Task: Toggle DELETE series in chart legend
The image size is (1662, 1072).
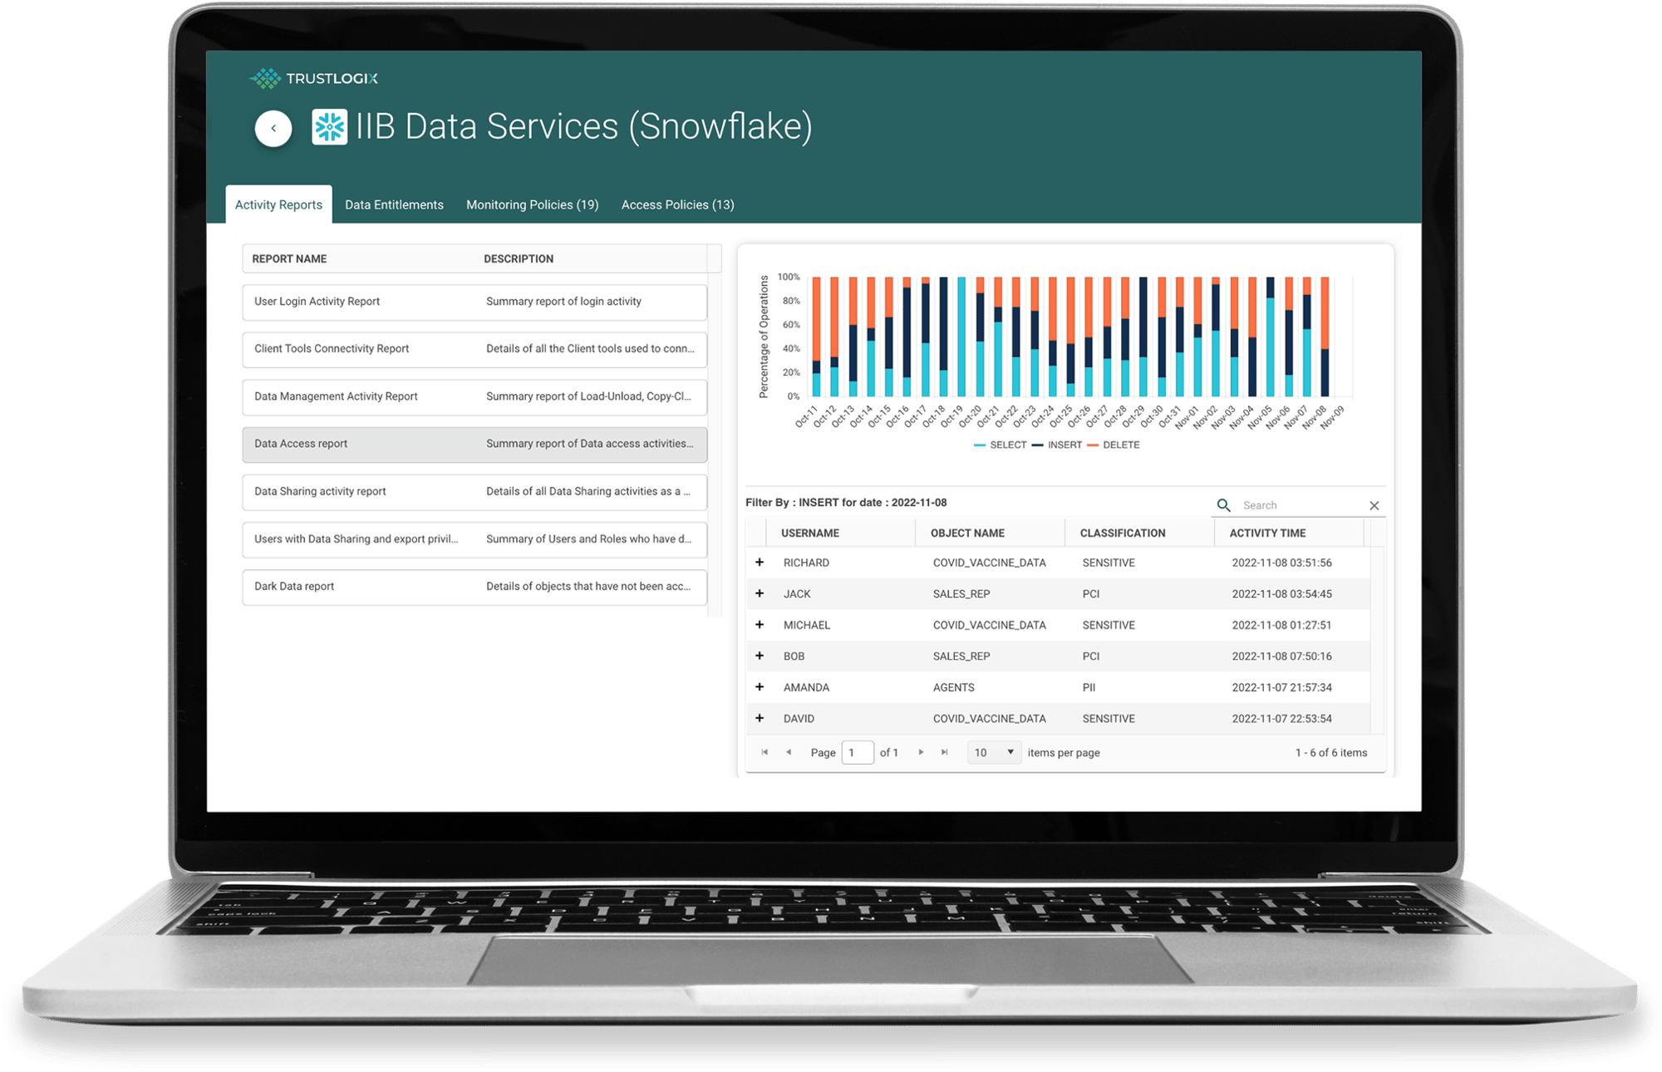Action: click(1114, 445)
